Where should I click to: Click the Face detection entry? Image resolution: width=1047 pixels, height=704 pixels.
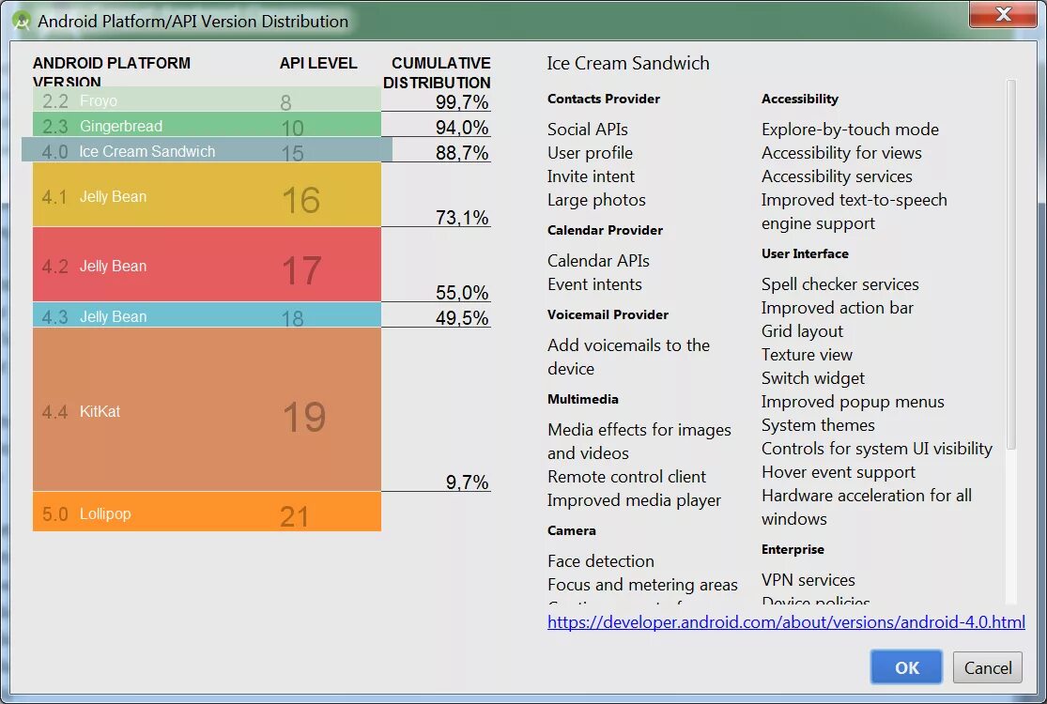601,561
